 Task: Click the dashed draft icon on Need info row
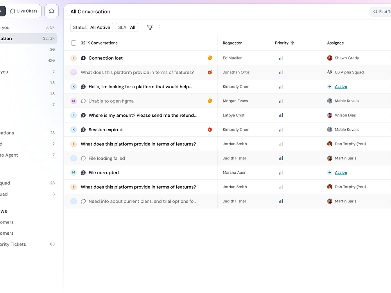83,201
